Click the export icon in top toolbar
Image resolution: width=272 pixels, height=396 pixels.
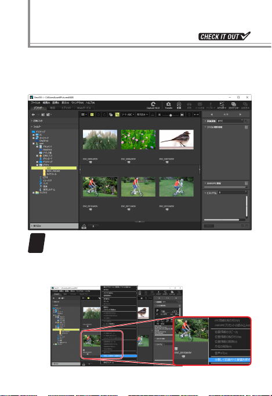click(222, 105)
